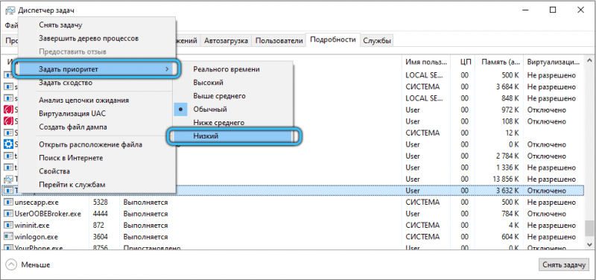Click the Task Manager title bar icon
The width and height of the screenshot is (596, 280).
point(10,10)
